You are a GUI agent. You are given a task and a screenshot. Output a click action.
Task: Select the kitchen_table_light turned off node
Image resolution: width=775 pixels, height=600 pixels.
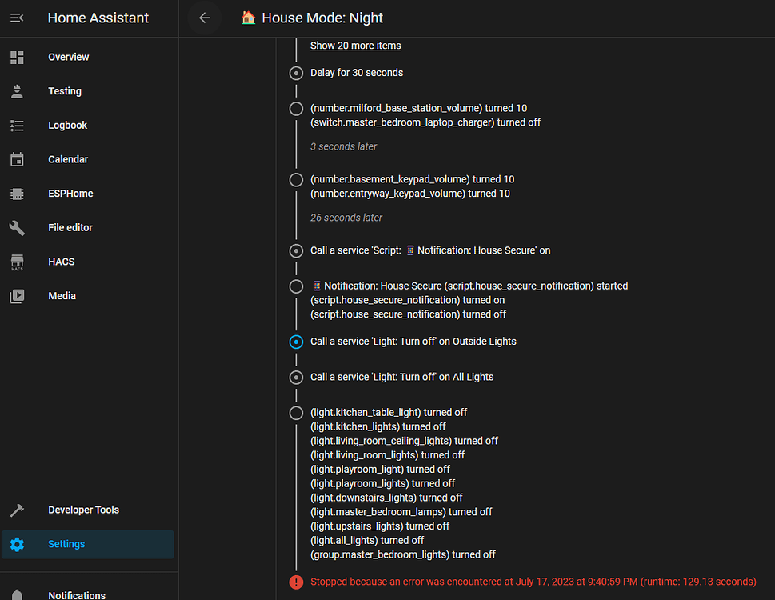[x=296, y=413]
